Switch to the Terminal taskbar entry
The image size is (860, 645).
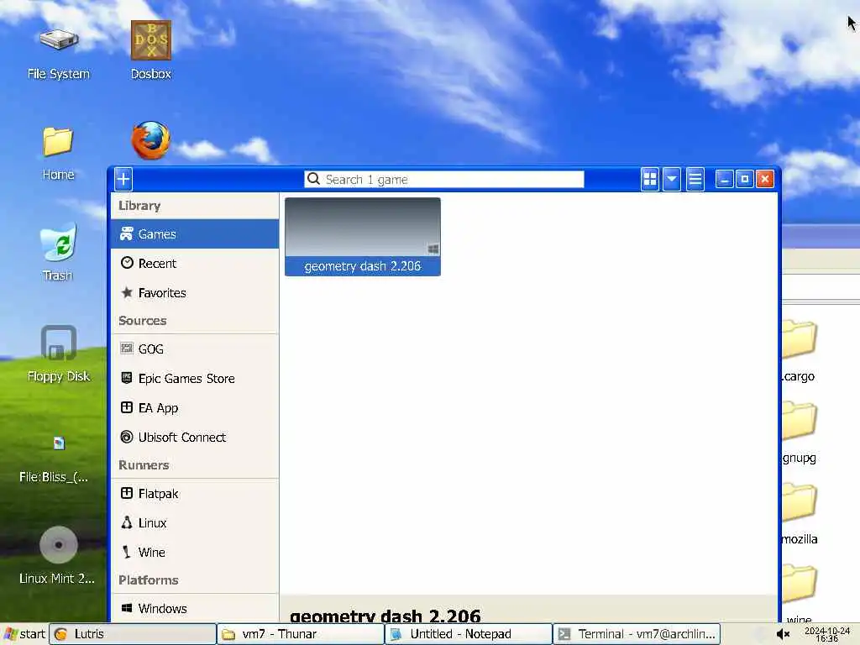click(x=637, y=634)
